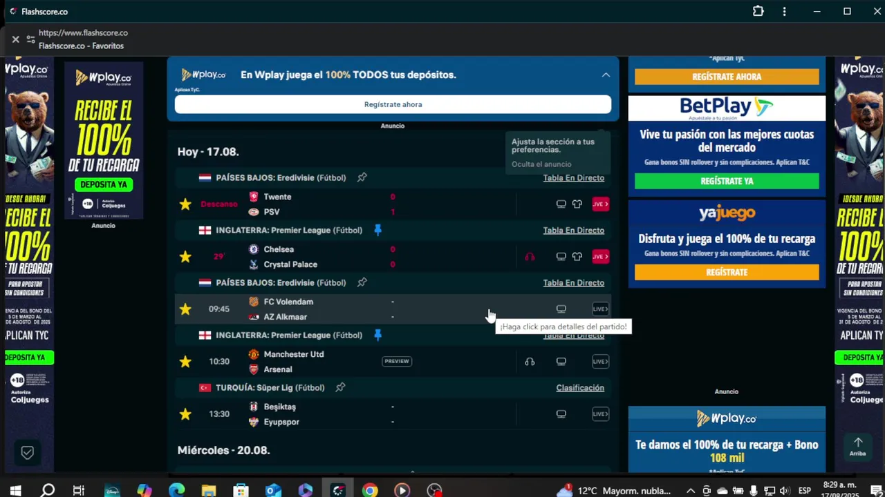Collapse the Wplay banner with the chevron
The height and width of the screenshot is (497, 885).
click(x=606, y=75)
